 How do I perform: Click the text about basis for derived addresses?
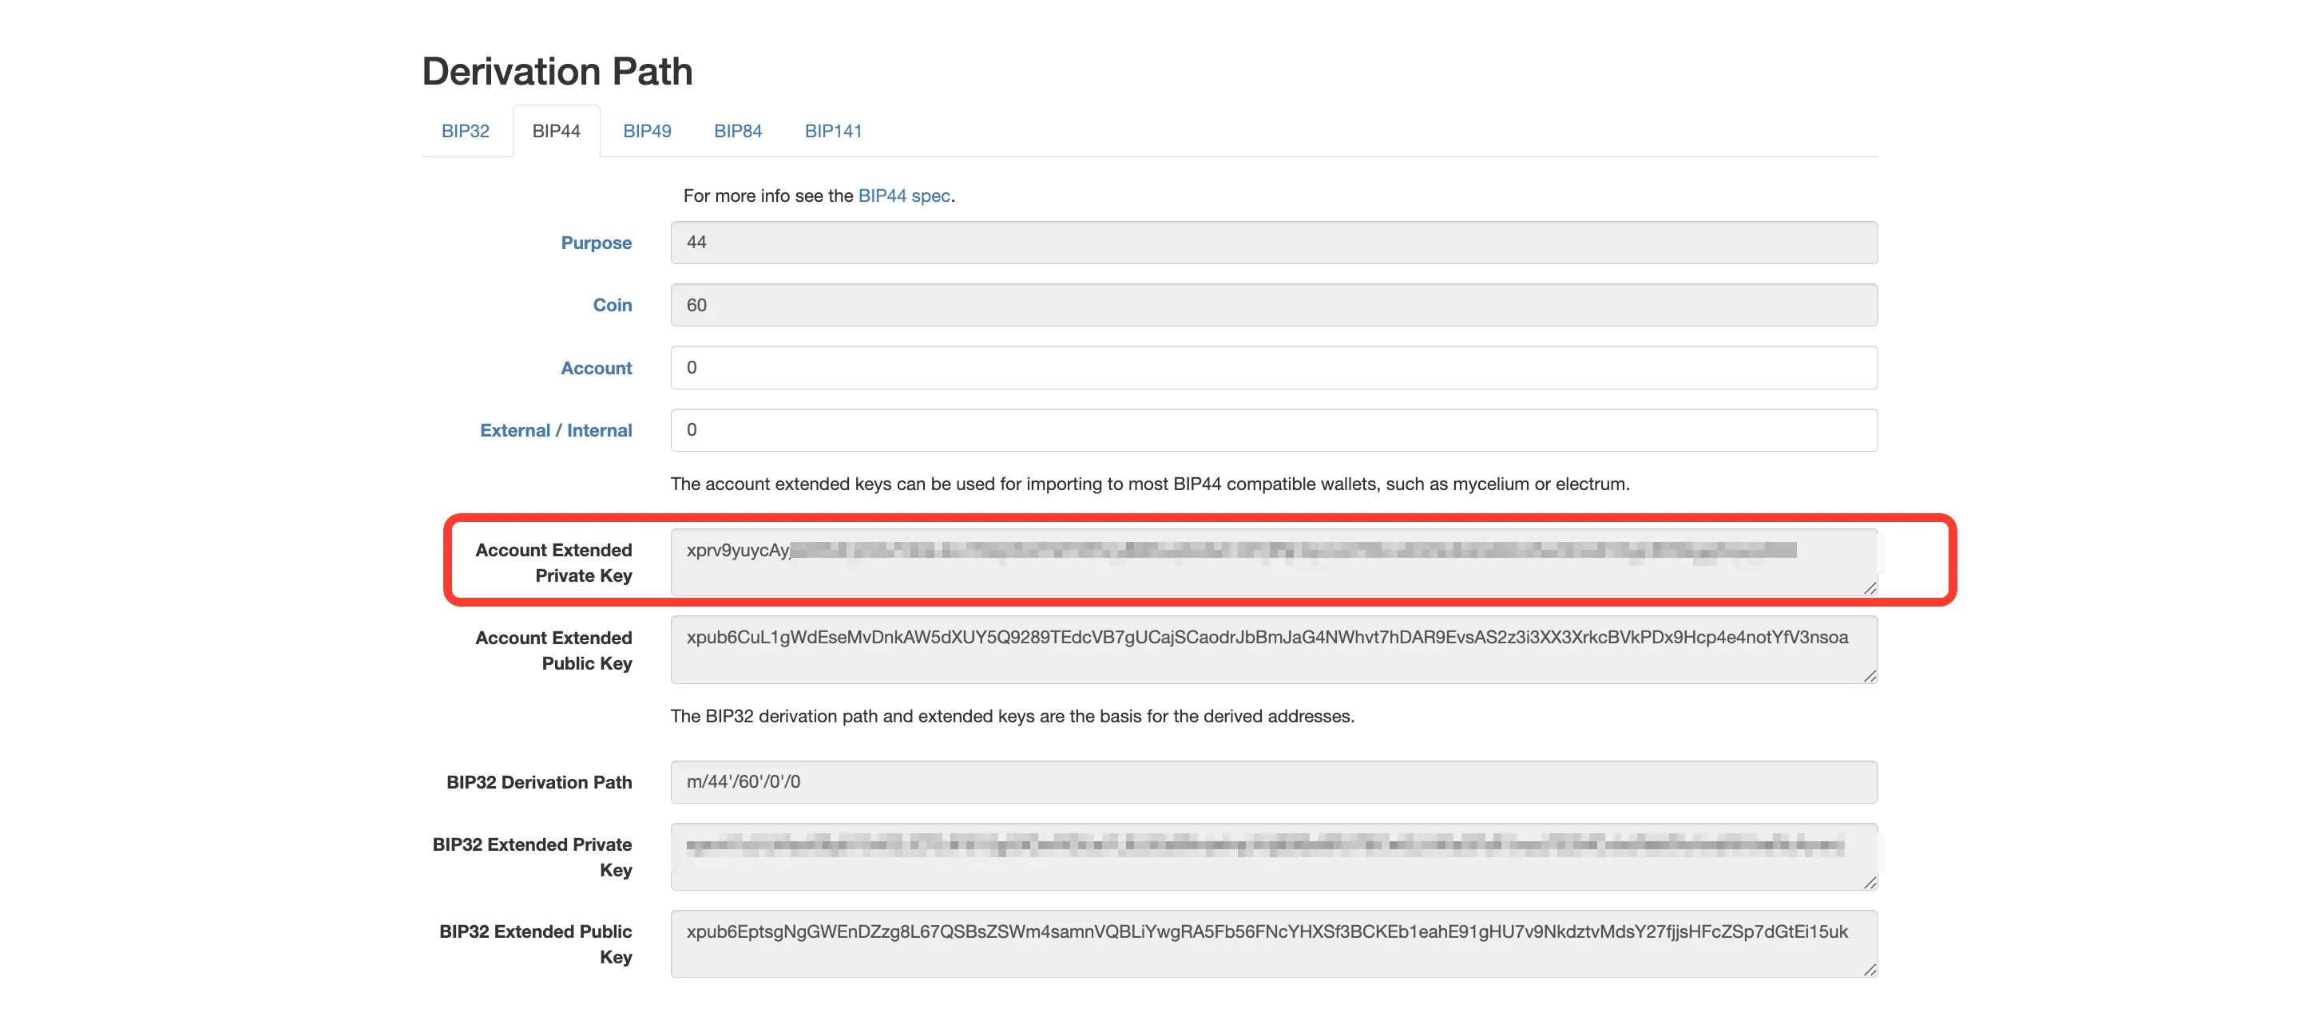1013,717
